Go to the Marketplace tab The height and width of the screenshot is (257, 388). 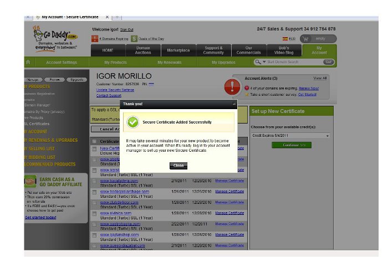pyautogui.click(x=178, y=50)
